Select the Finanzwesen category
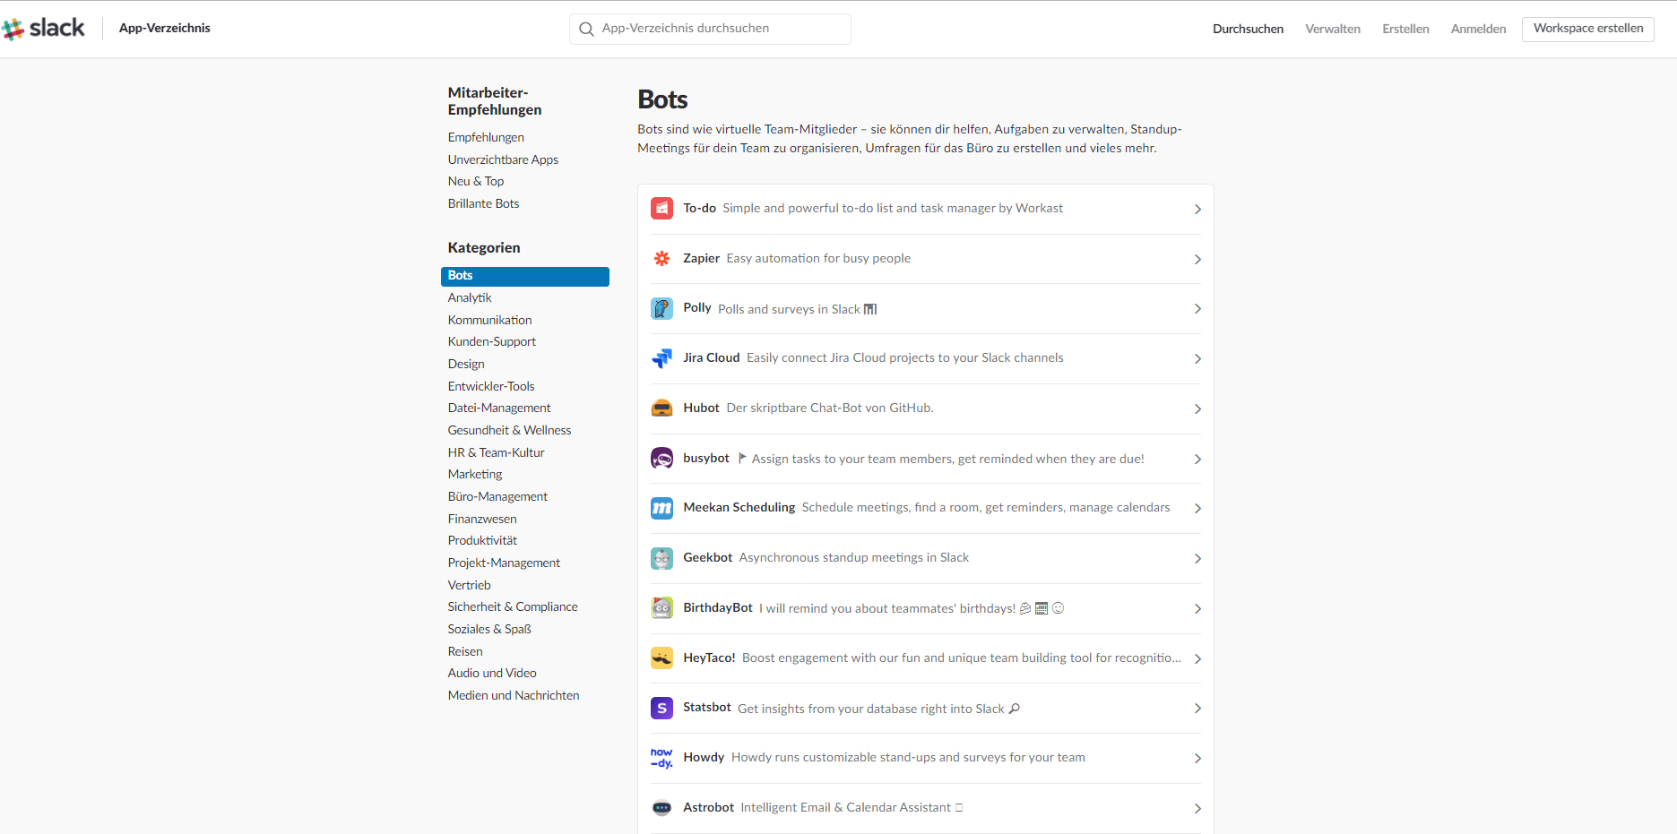Image resolution: width=1677 pixels, height=834 pixels. (x=482, y=519)
